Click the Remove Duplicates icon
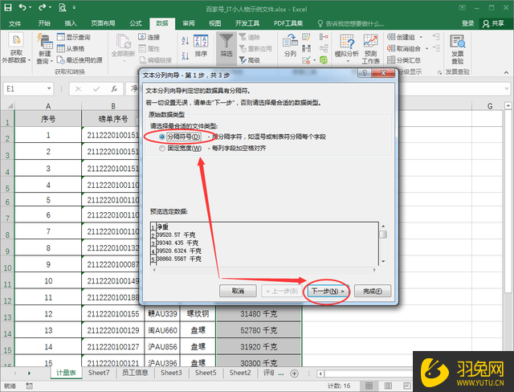The image size is (514, 392). point(306,48)
